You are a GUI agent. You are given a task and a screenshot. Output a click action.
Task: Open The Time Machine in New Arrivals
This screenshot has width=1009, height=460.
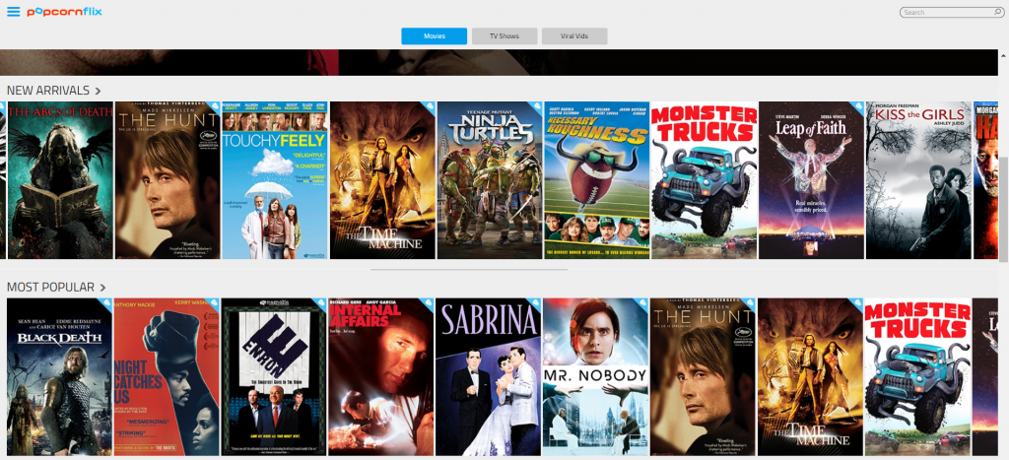(x=382, y=180)
